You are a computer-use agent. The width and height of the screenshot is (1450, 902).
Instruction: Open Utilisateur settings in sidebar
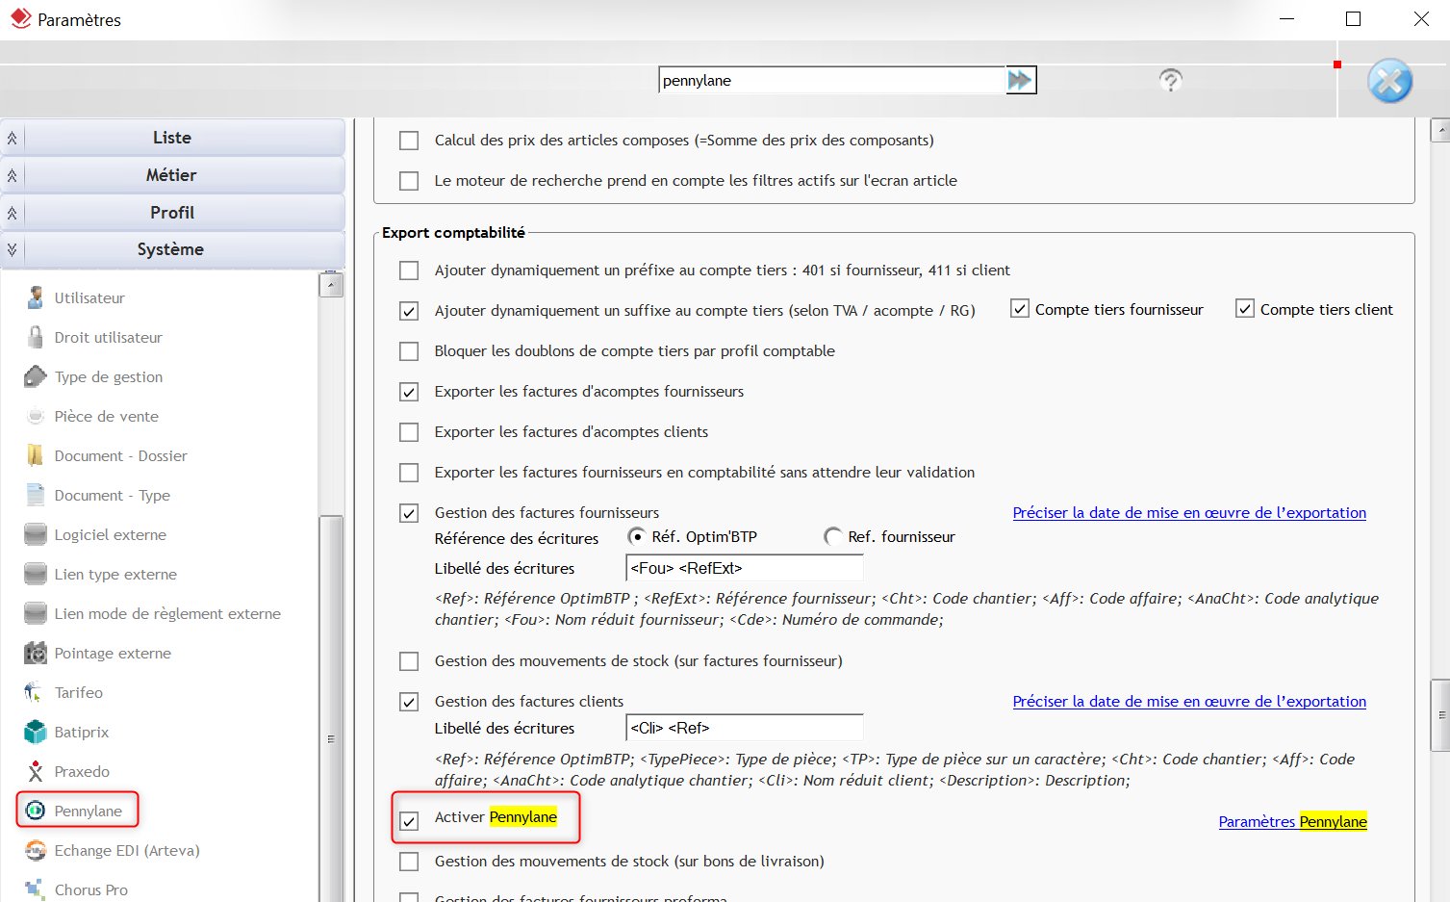pyautogui.click(x=89, y=297)
